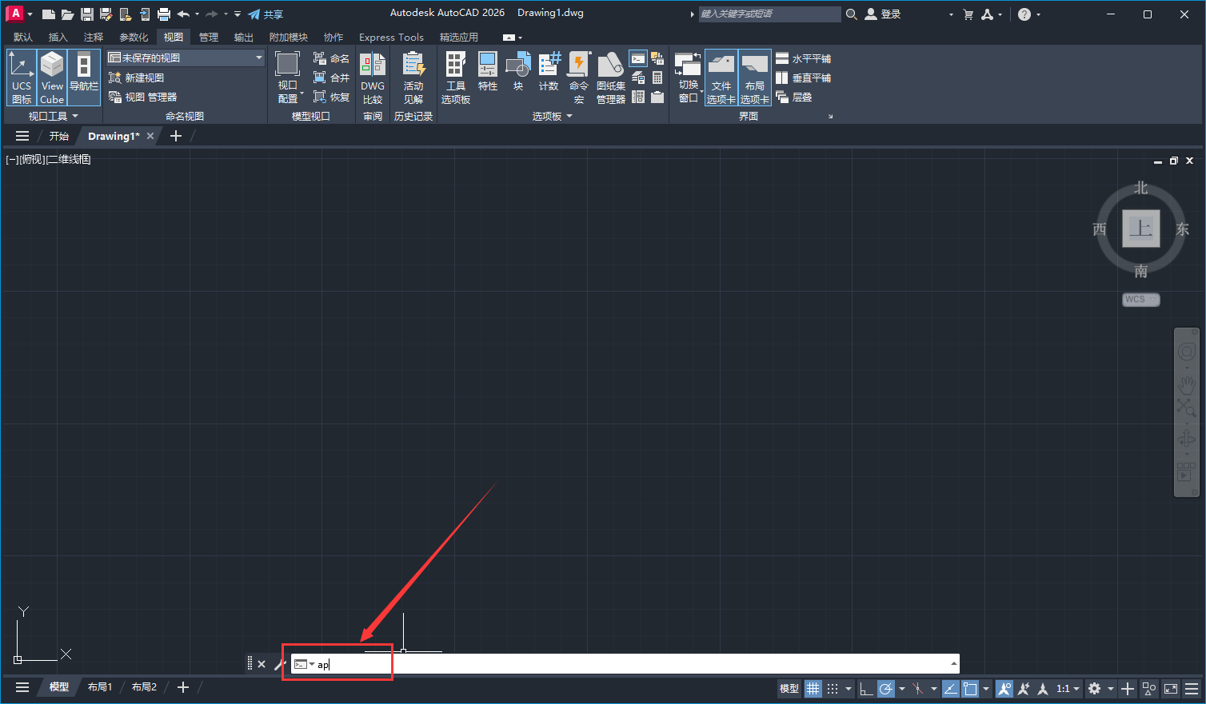Click the Save icon in quick access toolbar
This screenshot has width=1206, height=704.
[86, 14]
